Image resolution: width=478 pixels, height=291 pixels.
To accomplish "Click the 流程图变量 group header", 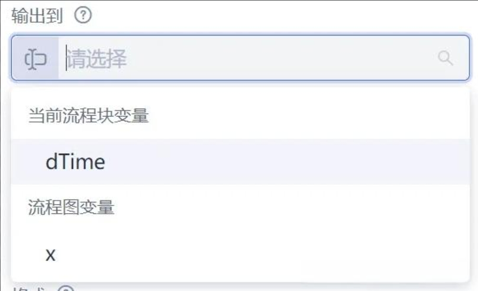I will coord(71,208).
